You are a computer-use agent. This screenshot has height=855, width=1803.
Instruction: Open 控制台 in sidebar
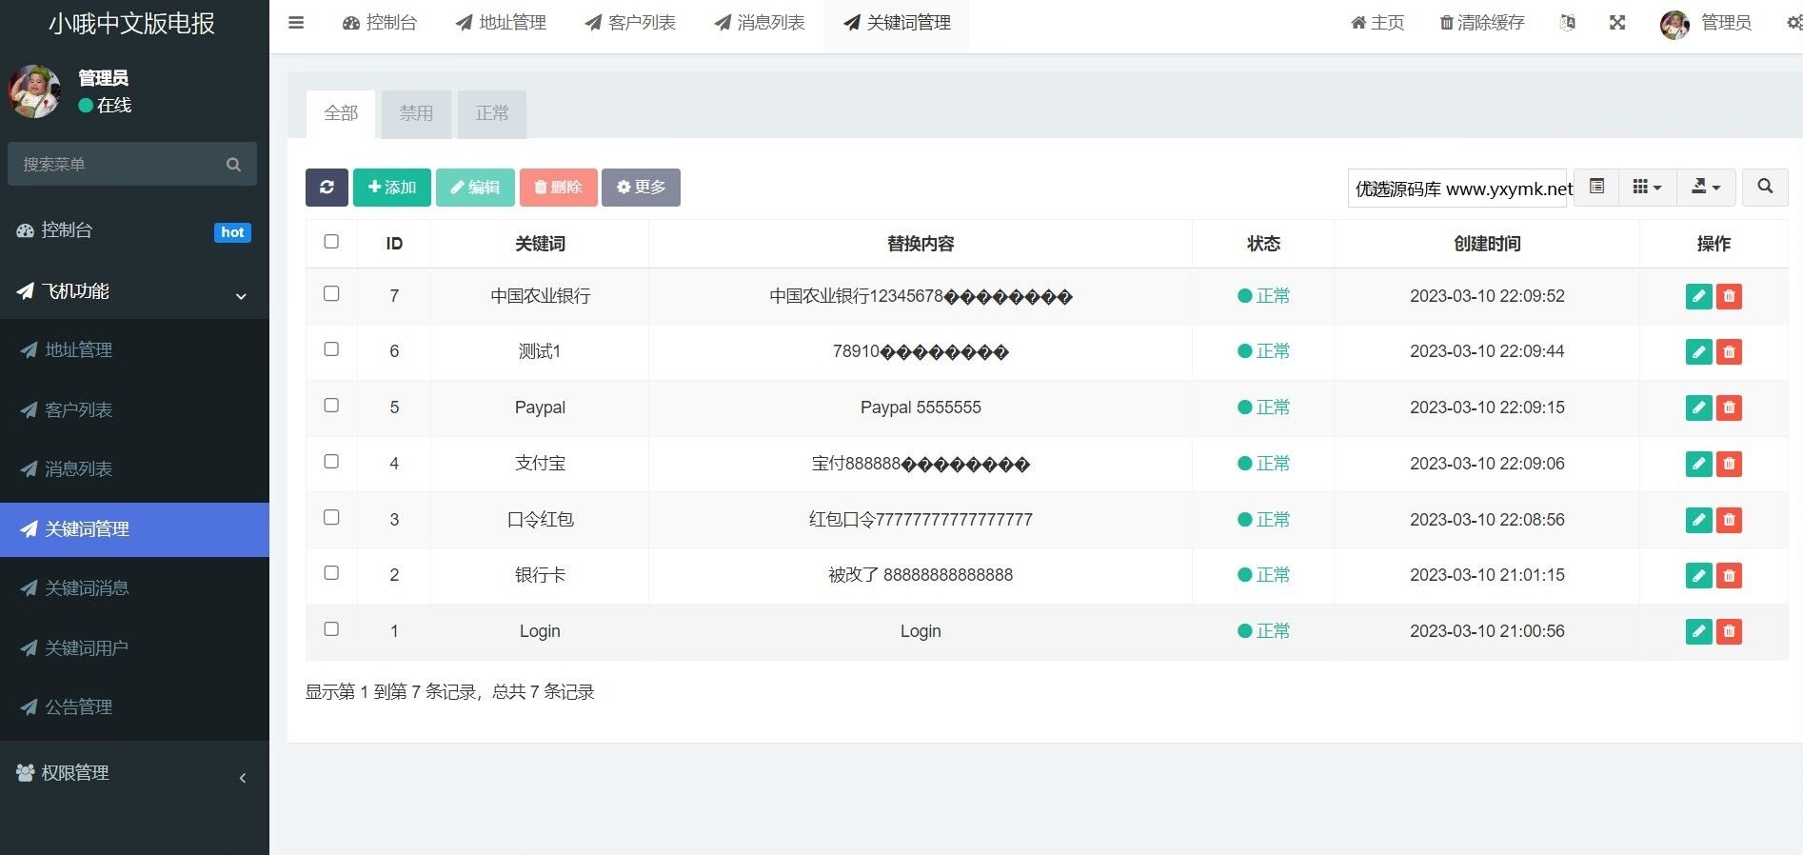[134, 230]
